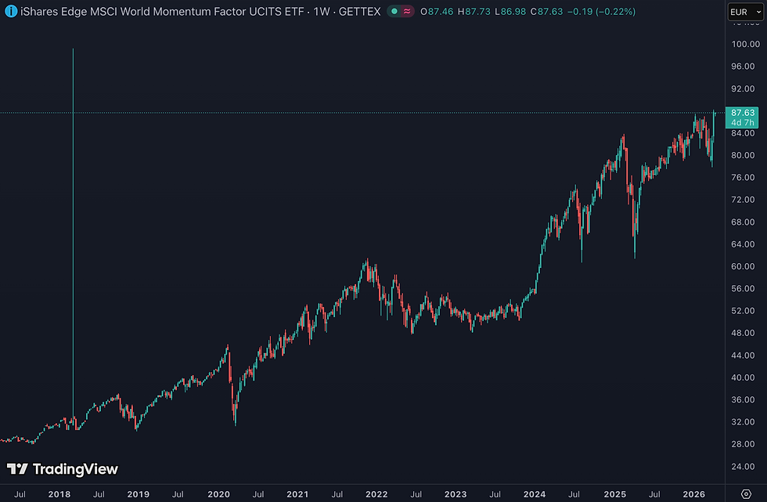
Task: Click the 2018 label on time axis
Action: (59, 494)
